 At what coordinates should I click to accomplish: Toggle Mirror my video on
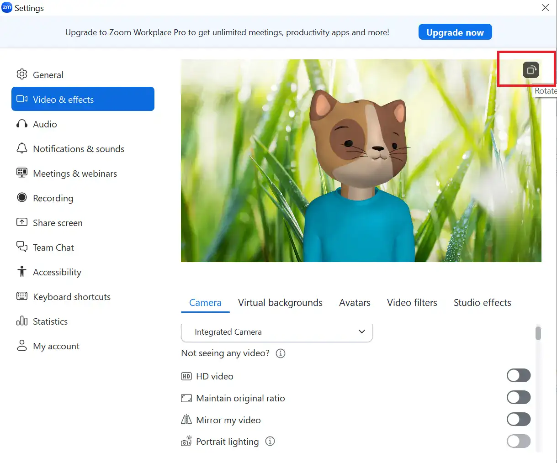pyautogui.click(x=519, y=419)
